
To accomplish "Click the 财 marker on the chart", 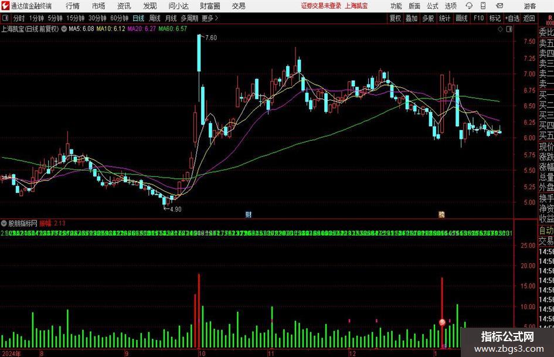I will coord(249,214).
